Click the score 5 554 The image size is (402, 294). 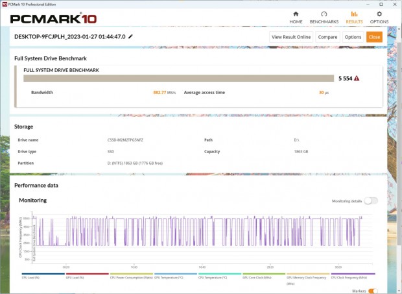click(x=345, y=79)
